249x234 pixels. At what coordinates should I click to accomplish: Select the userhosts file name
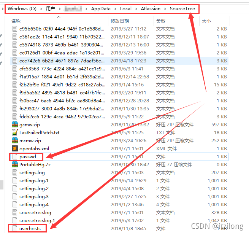pos(30,228)
